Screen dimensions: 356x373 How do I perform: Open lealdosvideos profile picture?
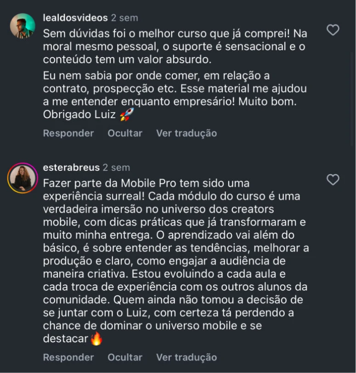[23, 26]
